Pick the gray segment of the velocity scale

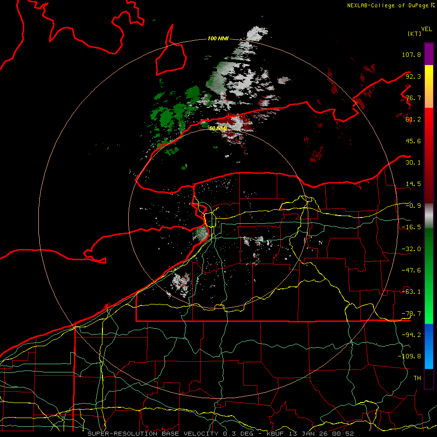tap(429, 216)
